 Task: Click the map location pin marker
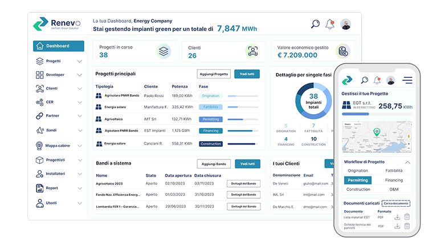pyautogui.click(x=377, y=132)
